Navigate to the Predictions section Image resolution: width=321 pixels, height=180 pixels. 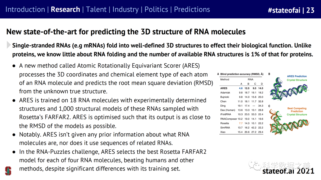point(192,9)
